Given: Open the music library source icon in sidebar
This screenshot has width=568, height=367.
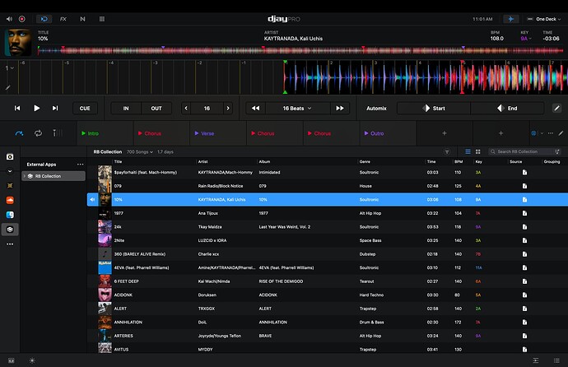Looking at the screenshot, I should click(10, 156).
